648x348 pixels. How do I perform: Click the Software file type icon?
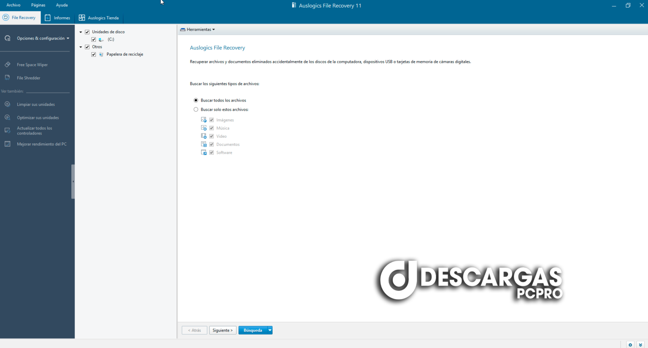pos(204,152)
